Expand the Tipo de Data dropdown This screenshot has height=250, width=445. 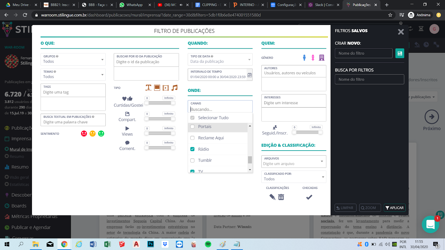point(220,59)
